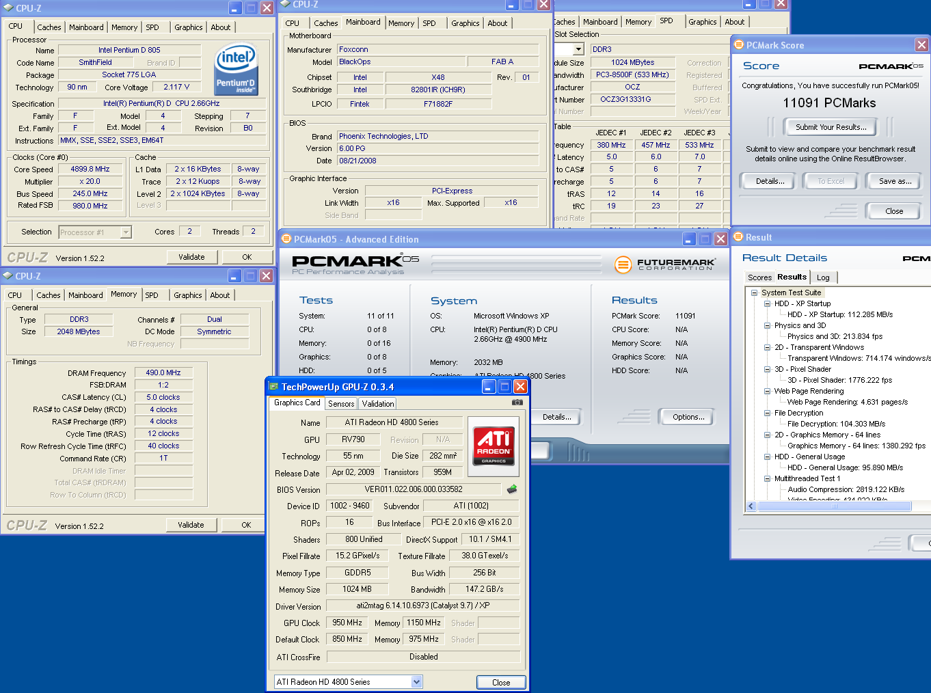Viewport: 931px width, 693px height.
Task: Click Validate in the CPU-Z processor window
Action: [x=191, y=257]
